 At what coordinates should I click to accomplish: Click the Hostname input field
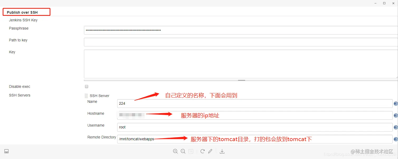coord(255,115)
